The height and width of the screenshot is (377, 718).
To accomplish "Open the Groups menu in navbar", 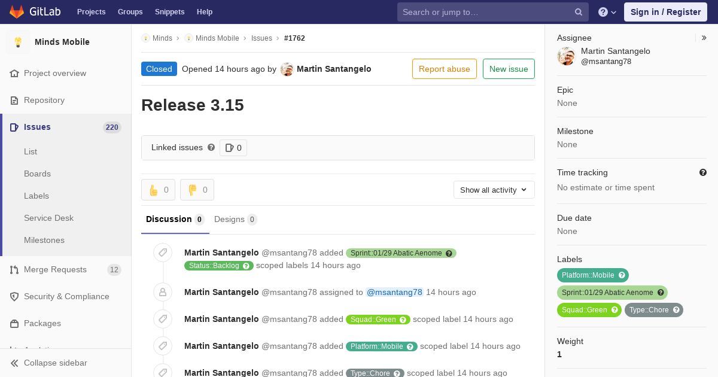I will (x=130, y=12).
